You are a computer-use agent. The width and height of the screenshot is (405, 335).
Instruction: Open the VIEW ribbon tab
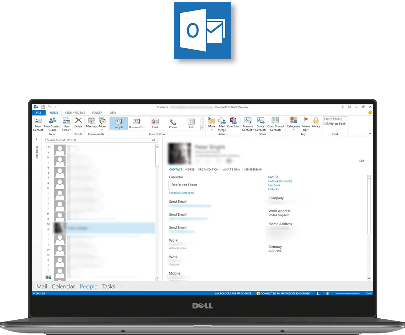(x=112, y=113)
